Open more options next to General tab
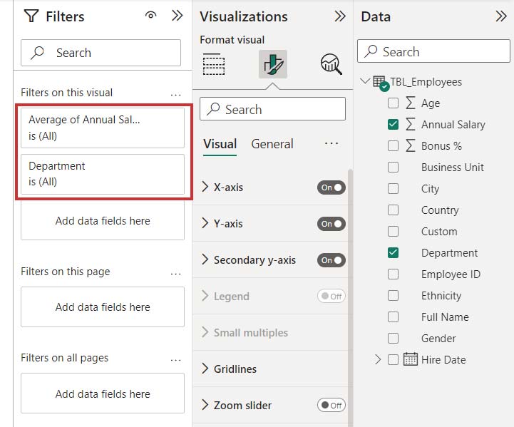This screenshot has height=427, width=514. point(331,143)
